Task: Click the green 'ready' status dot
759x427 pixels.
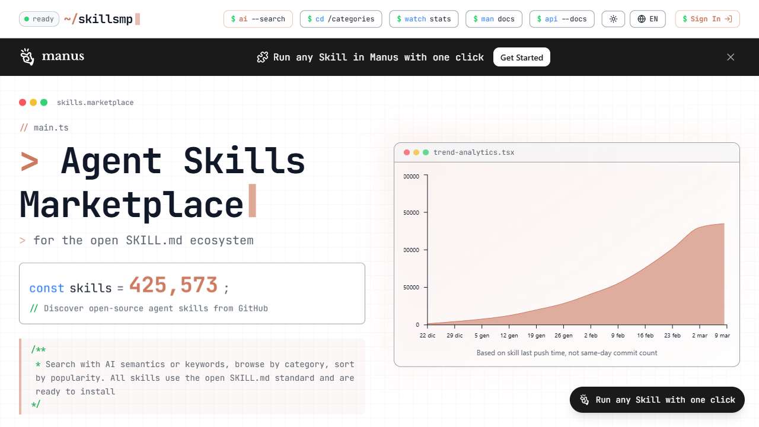Action: click(x=27, y=18)
